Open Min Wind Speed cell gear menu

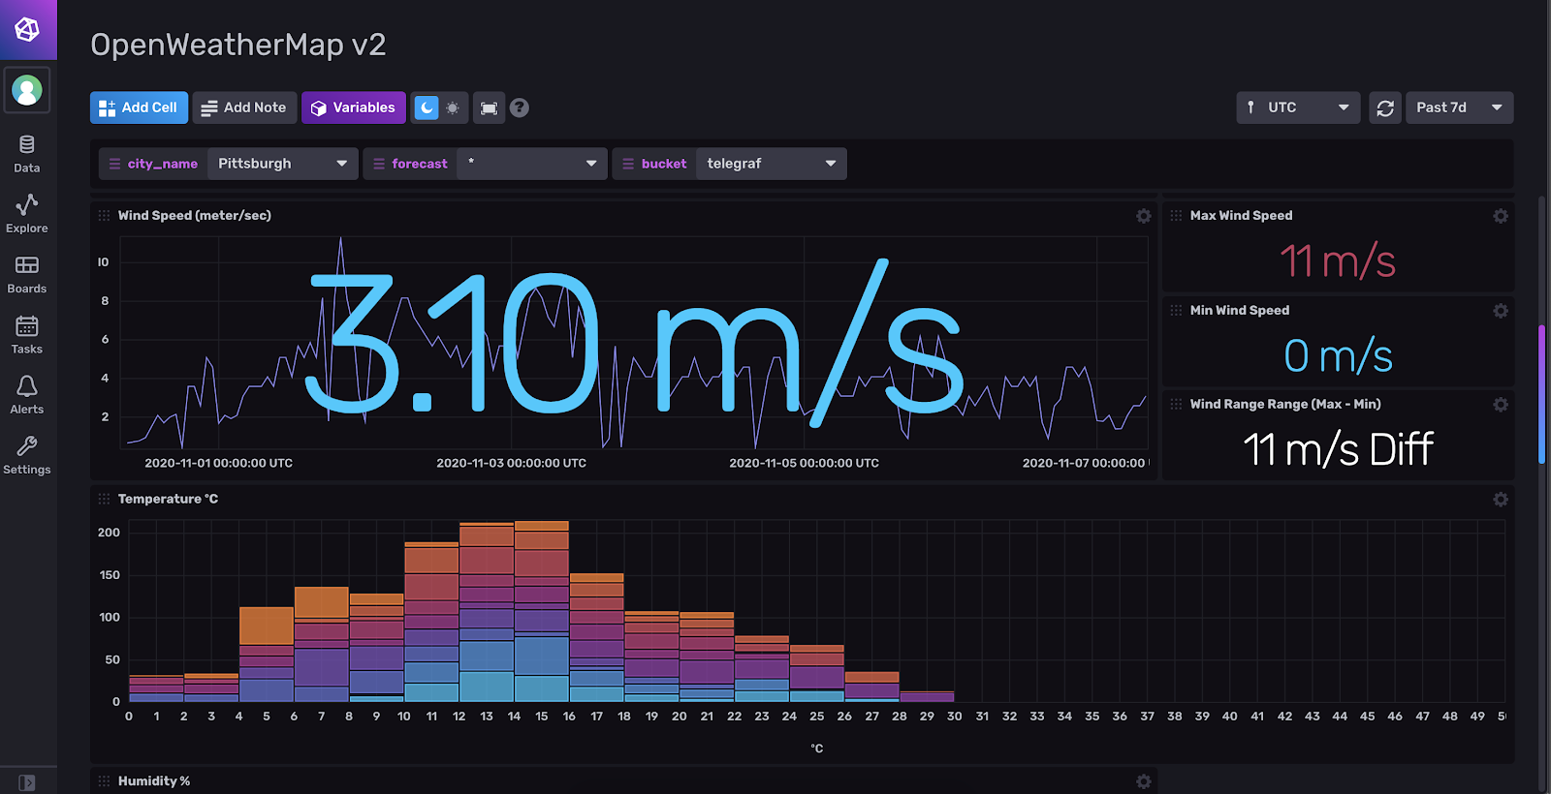[1501, 311]
